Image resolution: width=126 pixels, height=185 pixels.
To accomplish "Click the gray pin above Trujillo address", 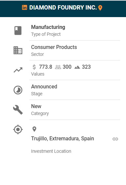I will click(34, 129).
